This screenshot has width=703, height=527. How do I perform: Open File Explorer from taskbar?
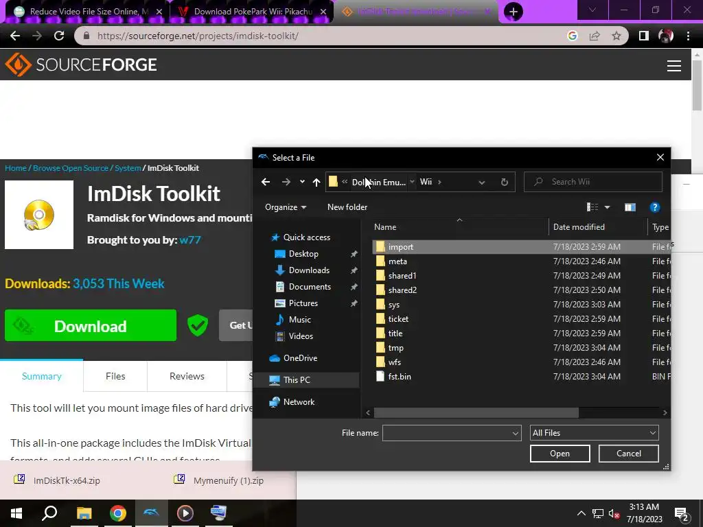(x=84, y=513)
